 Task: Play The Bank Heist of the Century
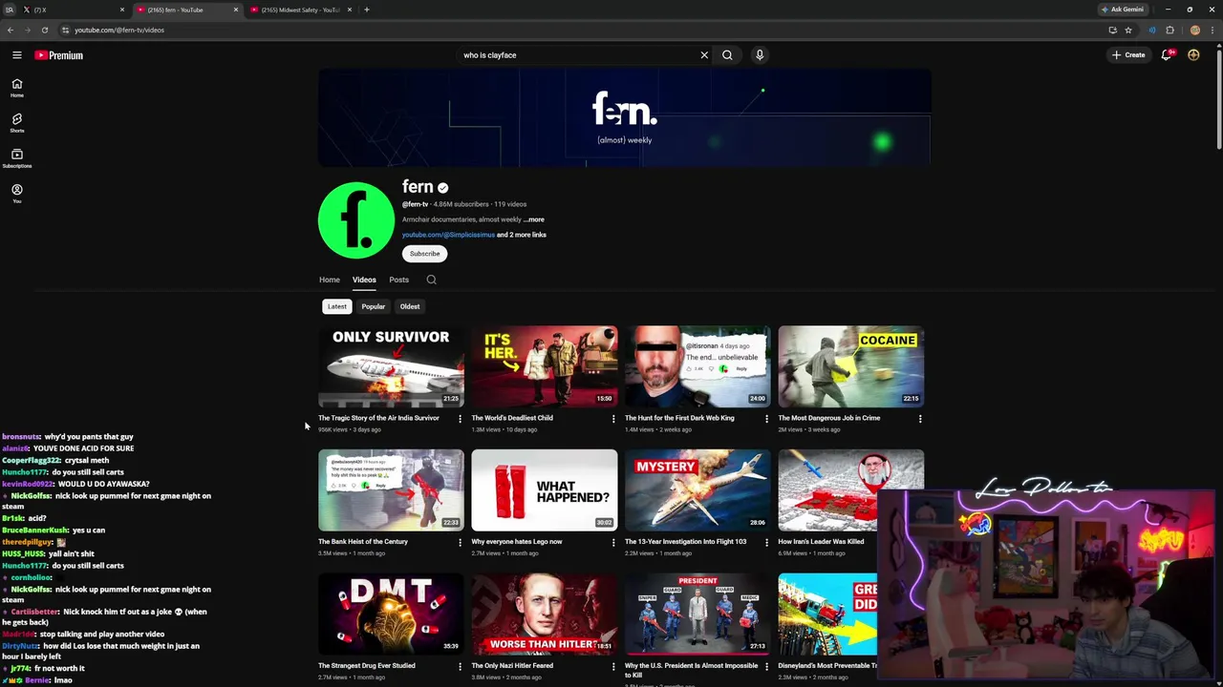click(x=391, y=490)
